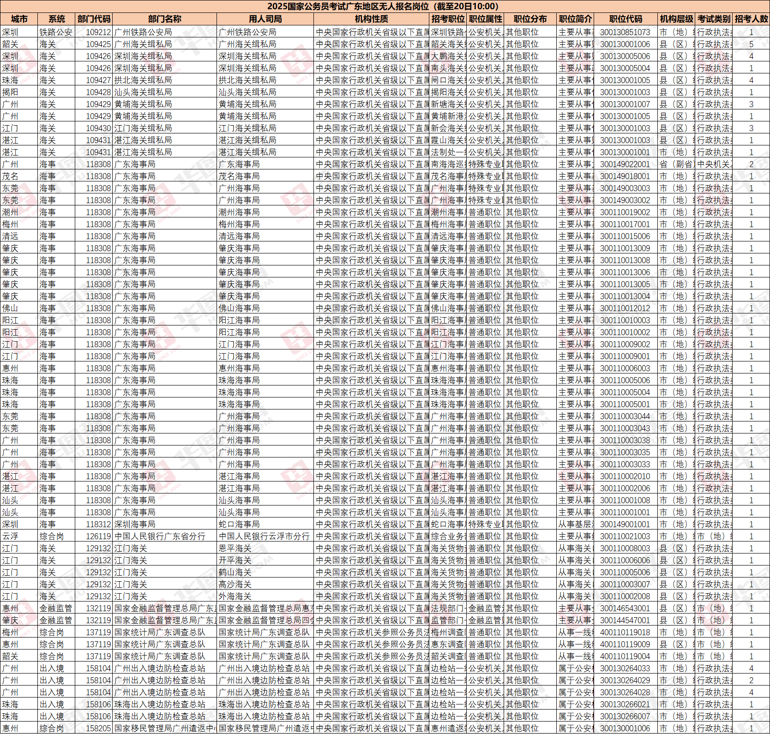Select department code 109428
This screenshot has width=770, height=734.
98,92
